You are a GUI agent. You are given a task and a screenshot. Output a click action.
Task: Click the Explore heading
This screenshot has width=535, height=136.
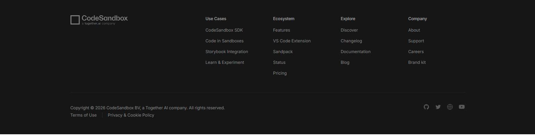[x=348, y=19]
